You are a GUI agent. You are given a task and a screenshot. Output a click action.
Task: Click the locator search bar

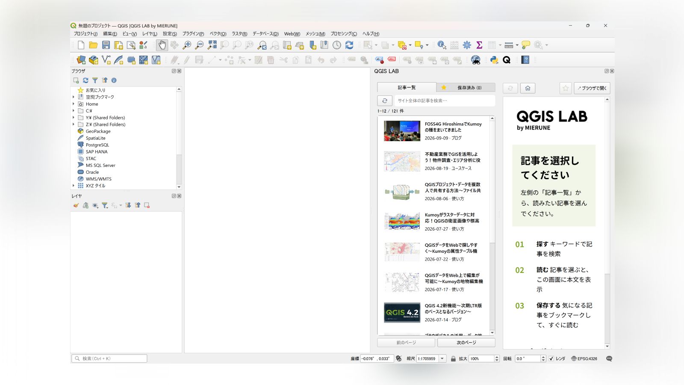coord(109,358)
